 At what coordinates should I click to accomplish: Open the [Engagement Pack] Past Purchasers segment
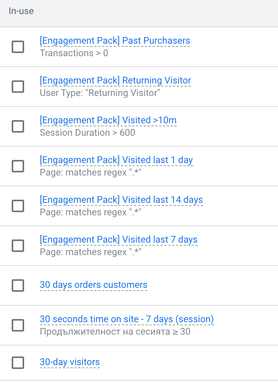click(114, 41)
